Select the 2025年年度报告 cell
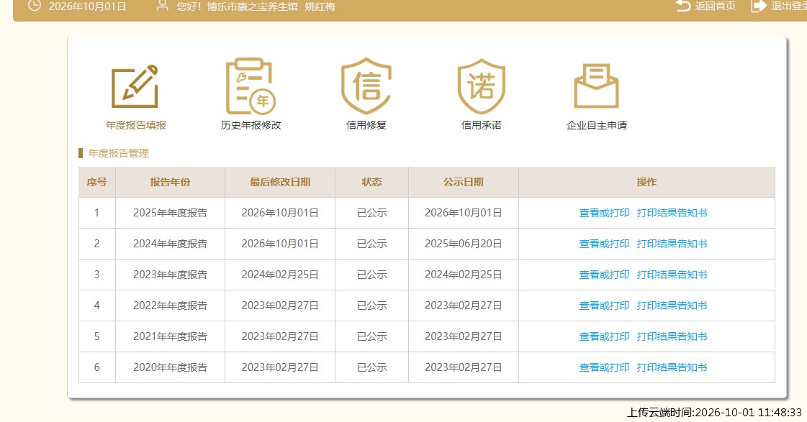 point(171,213)
